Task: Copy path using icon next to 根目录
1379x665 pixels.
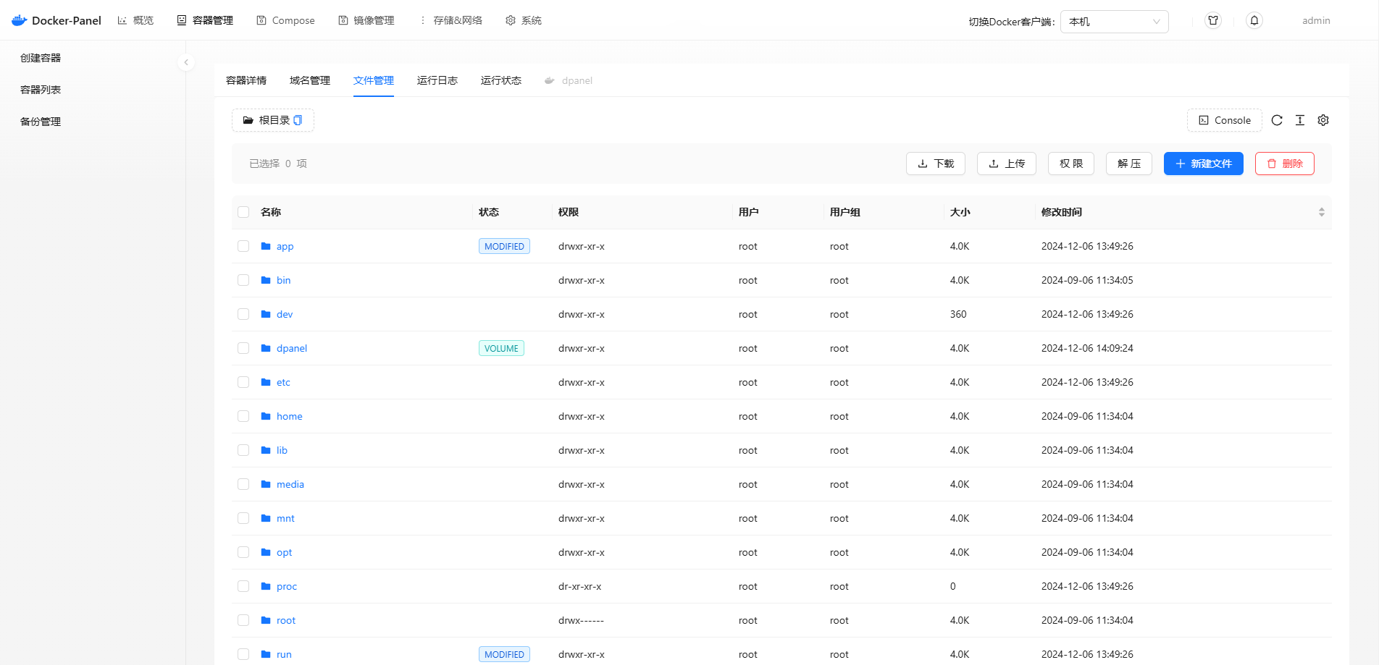Action: pyautogui.click(x=298, y=120)
